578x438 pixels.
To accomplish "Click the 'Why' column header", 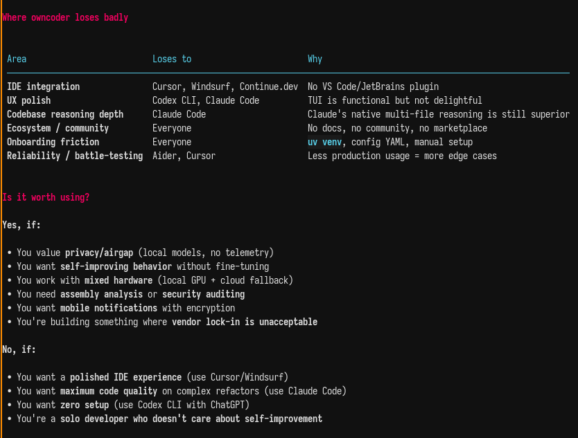I will coord(315,59).
